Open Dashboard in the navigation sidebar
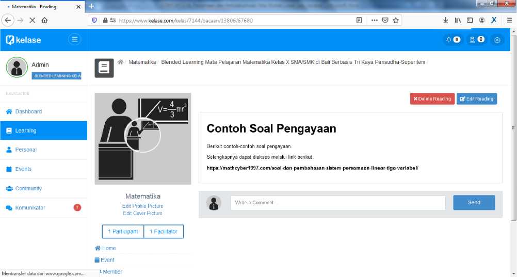Viewport: 517px width, 277px height. pyautogui.click(x=43, y=111)
